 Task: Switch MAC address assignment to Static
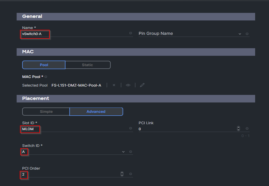[x=88, y=65]
